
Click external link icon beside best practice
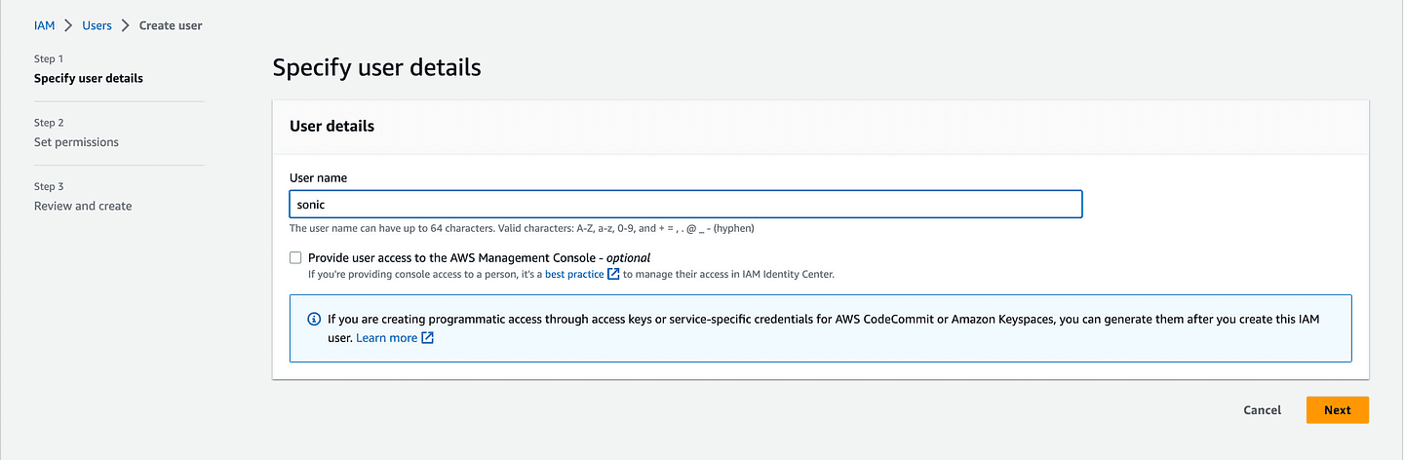613,274
